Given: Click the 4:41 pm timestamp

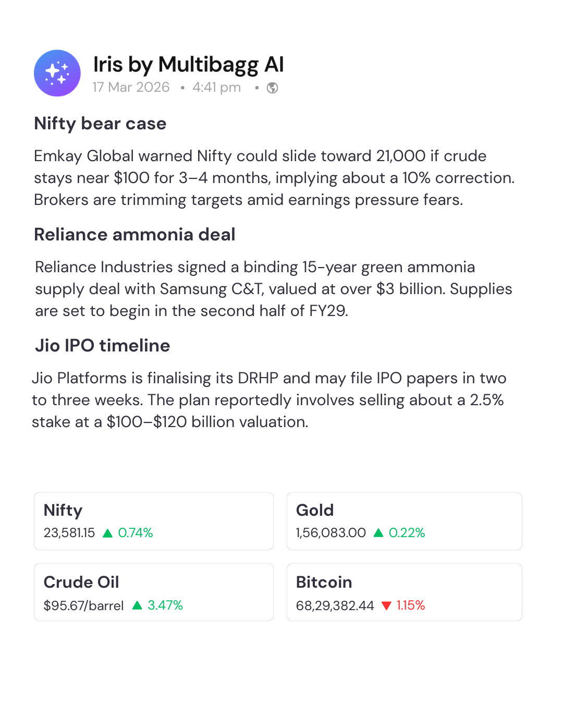Looking at the screenshot, I should (216, 87).
